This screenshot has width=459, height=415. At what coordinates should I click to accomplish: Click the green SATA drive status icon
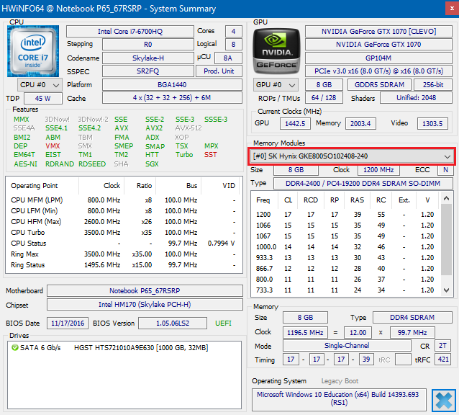14,347
